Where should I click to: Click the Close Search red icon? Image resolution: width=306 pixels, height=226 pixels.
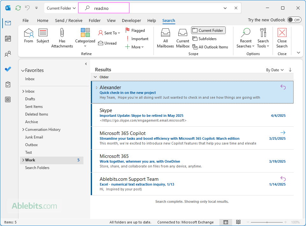282,33
